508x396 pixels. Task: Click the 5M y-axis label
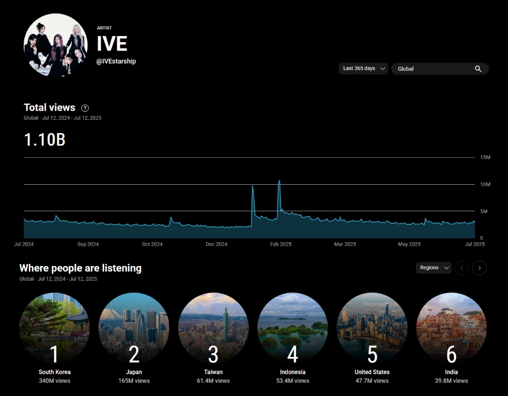coord(484,211)
